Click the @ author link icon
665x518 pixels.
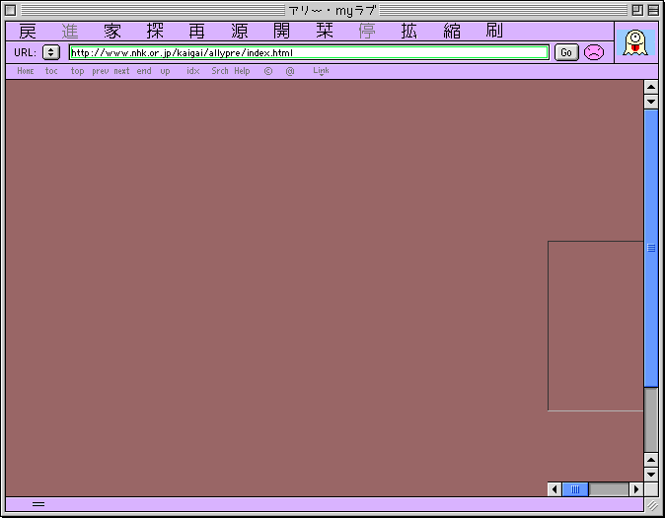click(x=290, y=71)
